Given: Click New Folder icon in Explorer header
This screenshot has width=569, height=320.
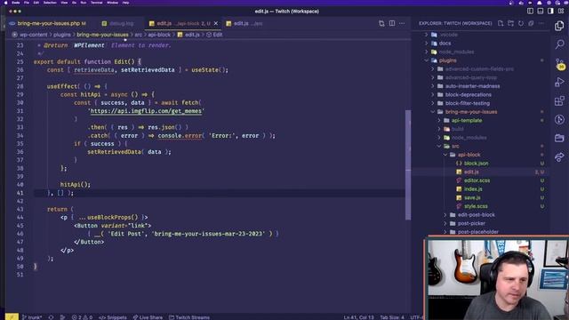Looking at the screenshot, I should (510, 23).
